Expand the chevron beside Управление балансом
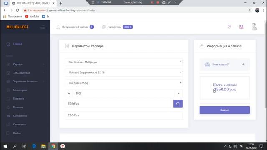The height and width of the screenshot is (150, 267). coord(44,82)
